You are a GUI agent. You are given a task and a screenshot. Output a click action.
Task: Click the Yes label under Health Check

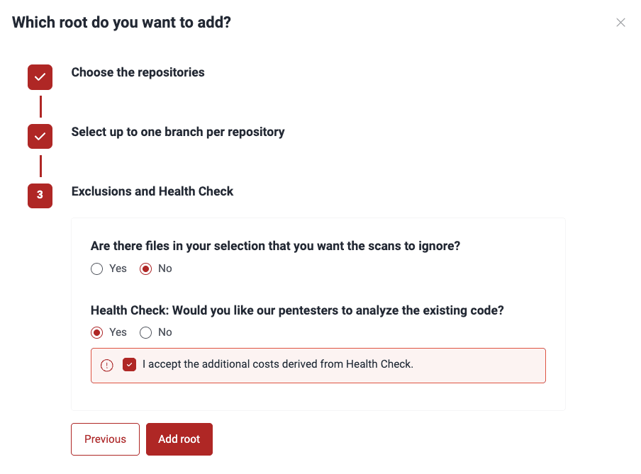(118, 332)
